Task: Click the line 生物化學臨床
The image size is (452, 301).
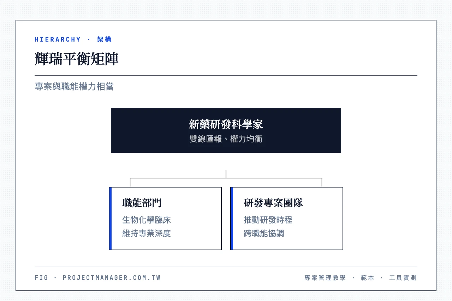Action: (147, 220)
